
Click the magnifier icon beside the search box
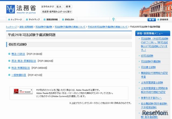[x=113, y=20]
